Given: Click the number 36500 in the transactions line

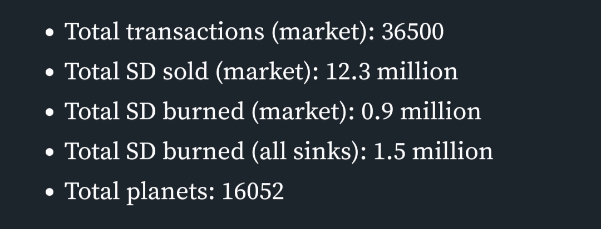Looking at the screenshot, I should pos(413,32).
